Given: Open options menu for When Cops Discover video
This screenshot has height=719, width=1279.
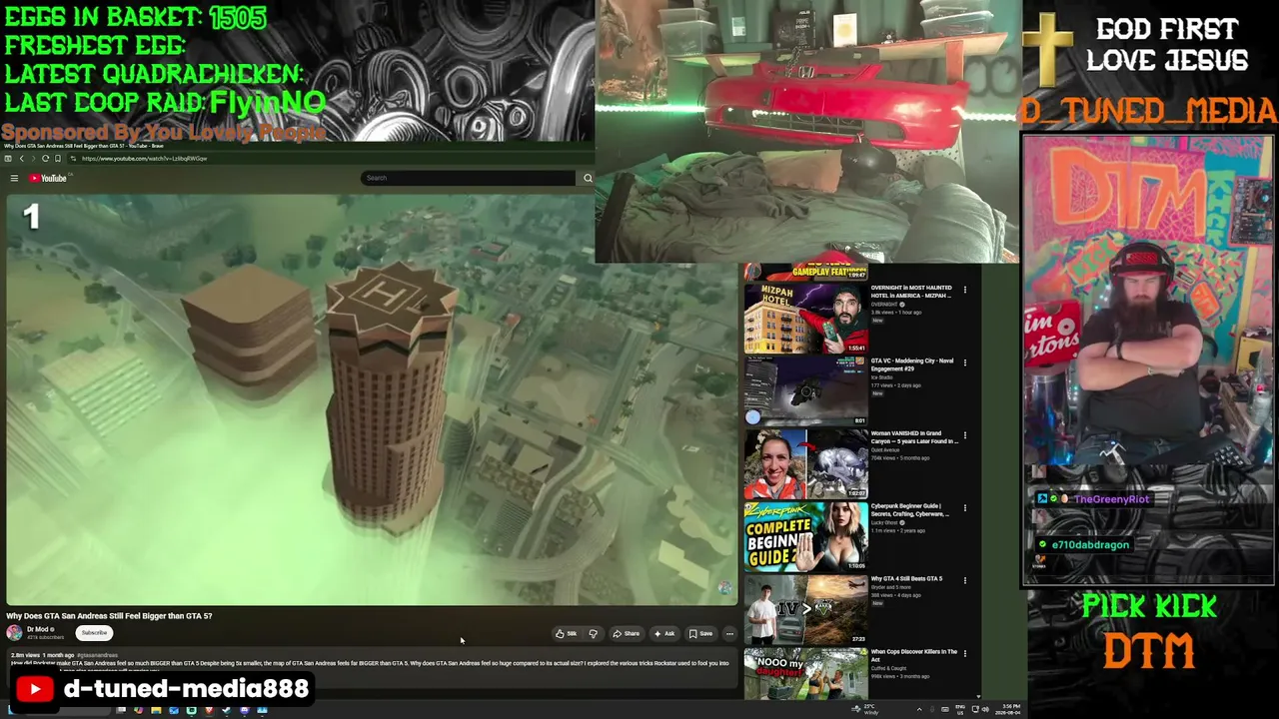Looking at the screenshot, I should 965,653.
